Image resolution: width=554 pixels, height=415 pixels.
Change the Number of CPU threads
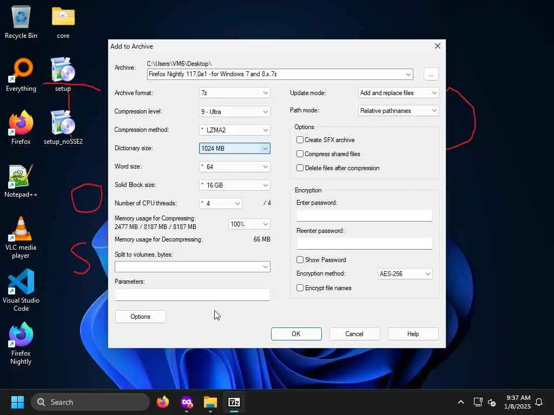click(221, 203)
